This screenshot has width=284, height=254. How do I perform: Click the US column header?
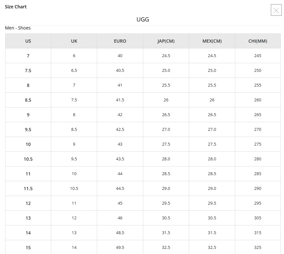(28, 41)
